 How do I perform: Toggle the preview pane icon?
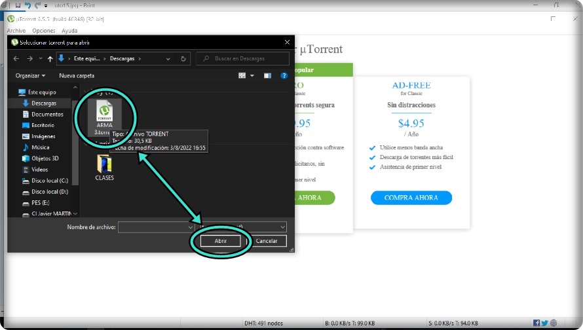point(267,76)
